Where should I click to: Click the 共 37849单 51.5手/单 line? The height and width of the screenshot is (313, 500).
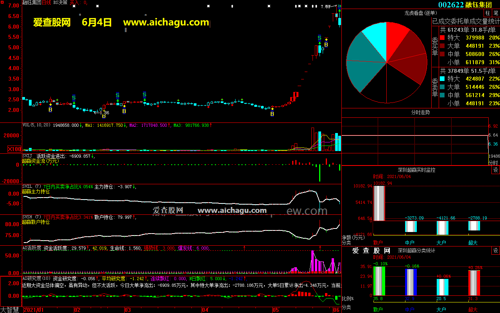(x=468, y=71)
